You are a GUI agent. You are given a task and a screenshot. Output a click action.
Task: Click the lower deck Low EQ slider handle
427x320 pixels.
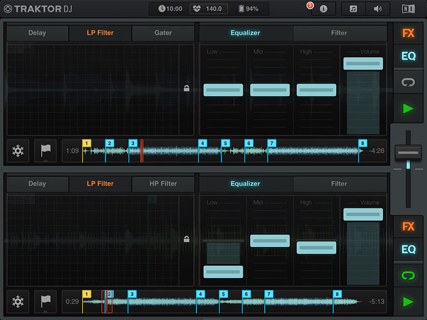click(x=223, y=272)
